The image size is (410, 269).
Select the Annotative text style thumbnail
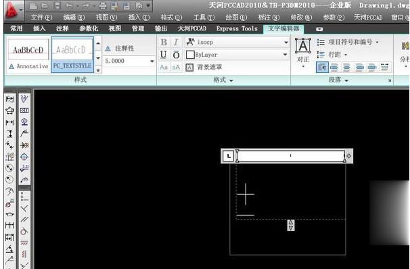tap(28, 55)
